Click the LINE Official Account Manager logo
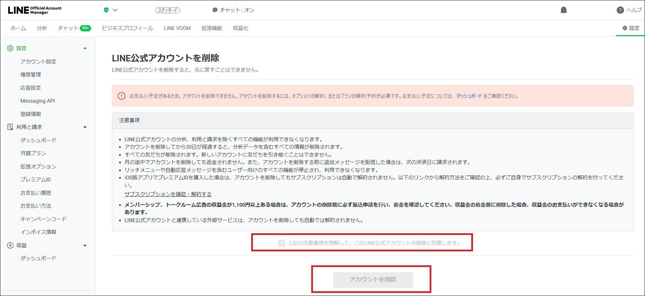Viewport: 645px width, 296px height. [35, 10]
